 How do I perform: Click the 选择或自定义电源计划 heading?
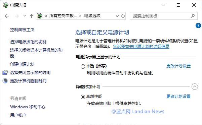102,33
